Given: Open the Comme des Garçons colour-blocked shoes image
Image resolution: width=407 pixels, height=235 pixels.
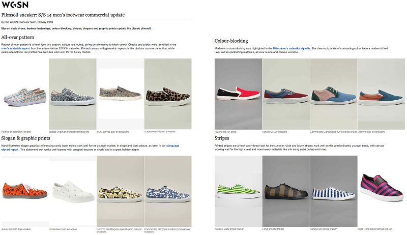Looking at the screenshot, I should tap(334, 94).
